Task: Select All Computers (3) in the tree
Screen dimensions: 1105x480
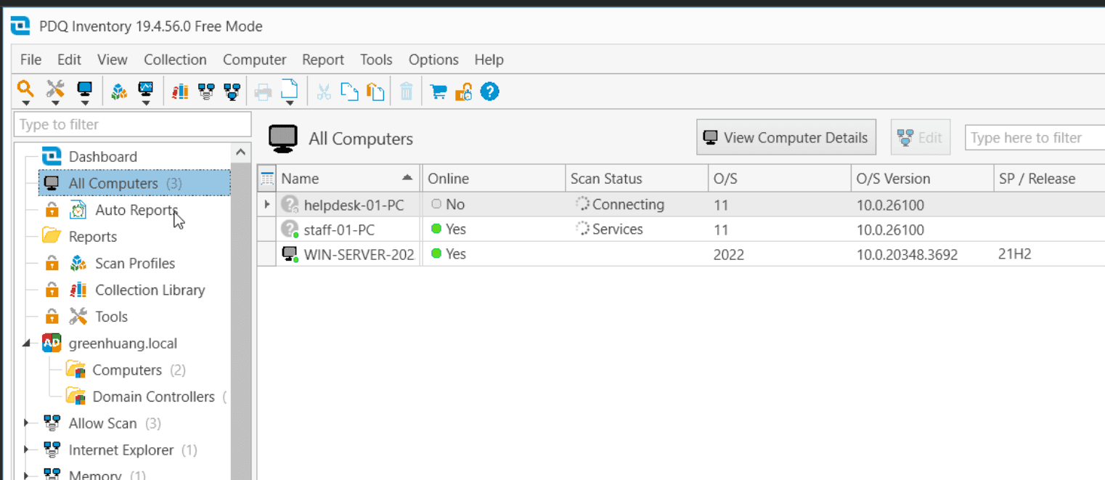Action: click(134, 184)
